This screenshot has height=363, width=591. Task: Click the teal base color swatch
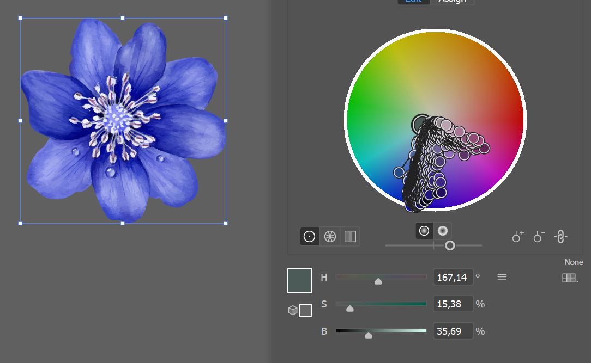pos(299,280)
